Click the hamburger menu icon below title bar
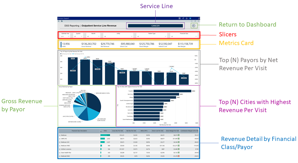 [58, 21]
